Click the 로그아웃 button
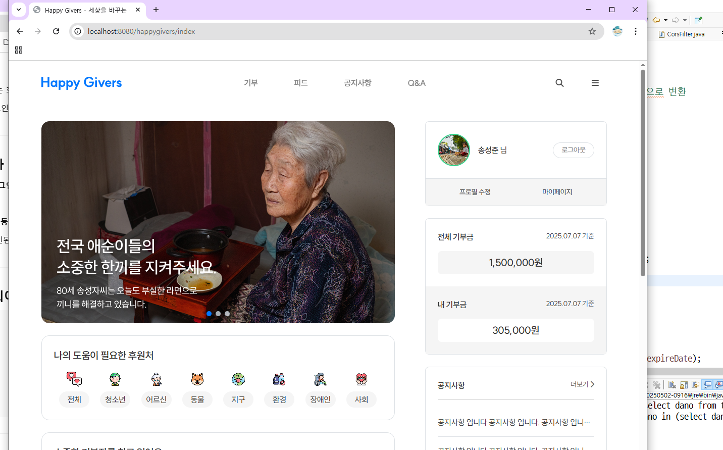 [x=574, y=150]
